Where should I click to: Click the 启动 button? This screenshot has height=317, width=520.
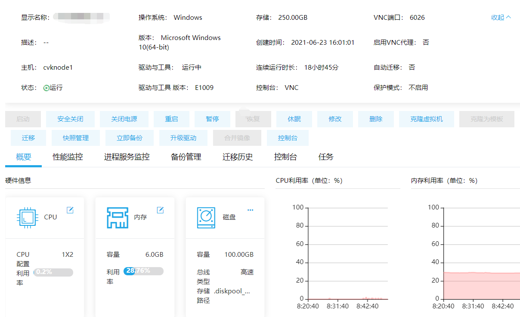pos(23,119)
